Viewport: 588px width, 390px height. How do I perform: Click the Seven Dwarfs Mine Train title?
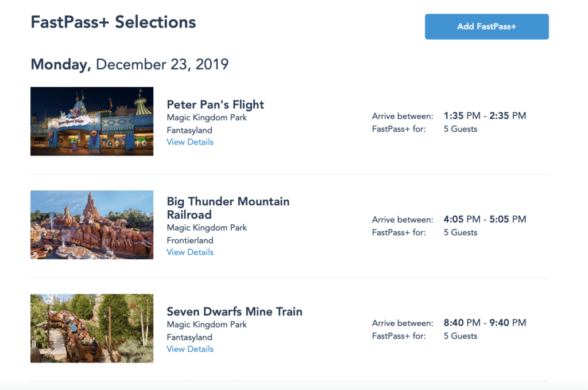click(234, 311)
